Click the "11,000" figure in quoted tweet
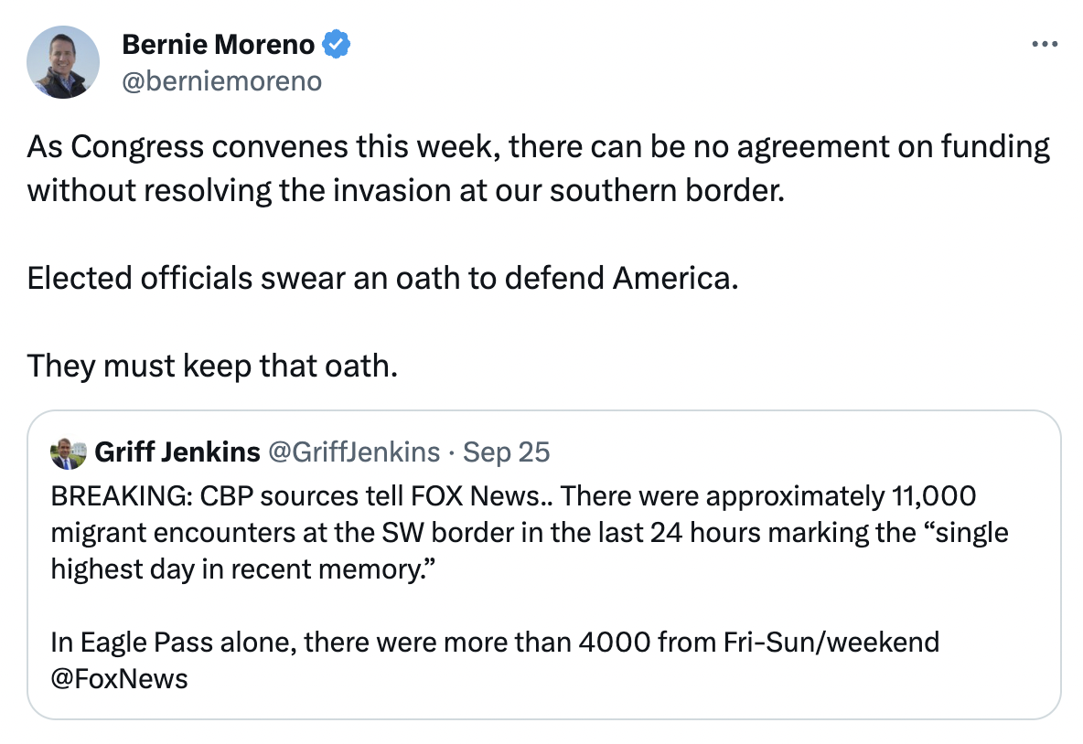 click(x=931, y=495)
